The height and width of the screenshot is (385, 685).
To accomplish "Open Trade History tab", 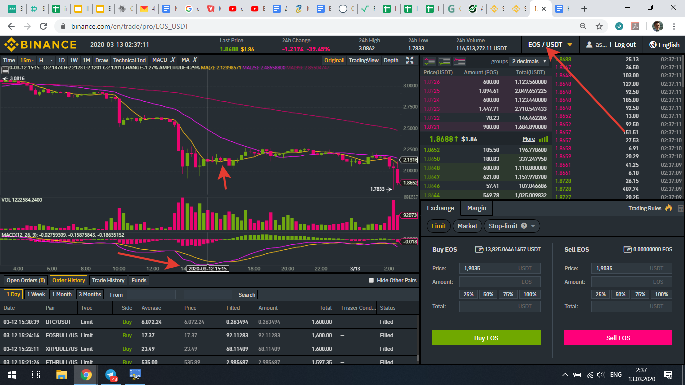I will [x=108, y=280].
